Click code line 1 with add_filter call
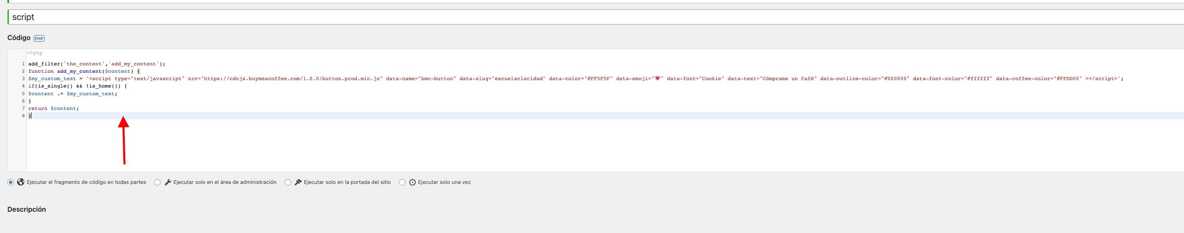Screen dimensions: 1184x233 click(97, 64)
